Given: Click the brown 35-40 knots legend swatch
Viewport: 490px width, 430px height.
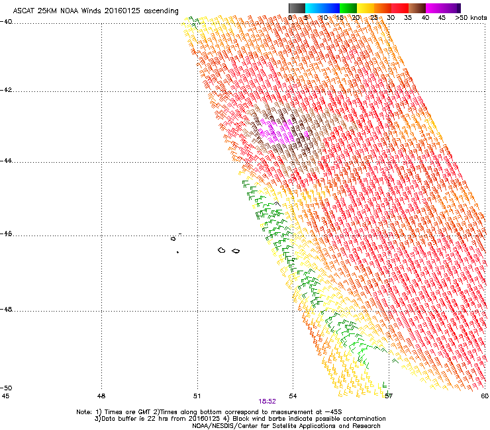Looking at the screenshot, I should click(x=417, y=8).
